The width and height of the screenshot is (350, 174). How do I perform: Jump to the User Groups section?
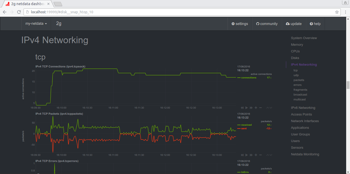pos(301,134)
